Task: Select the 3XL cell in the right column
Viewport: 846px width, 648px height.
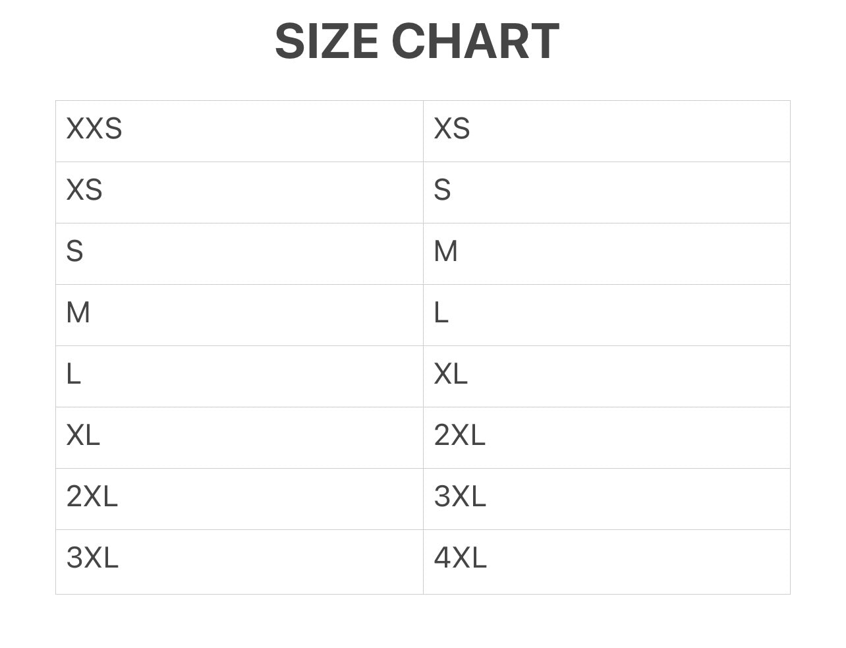Action: coord(459,496)
